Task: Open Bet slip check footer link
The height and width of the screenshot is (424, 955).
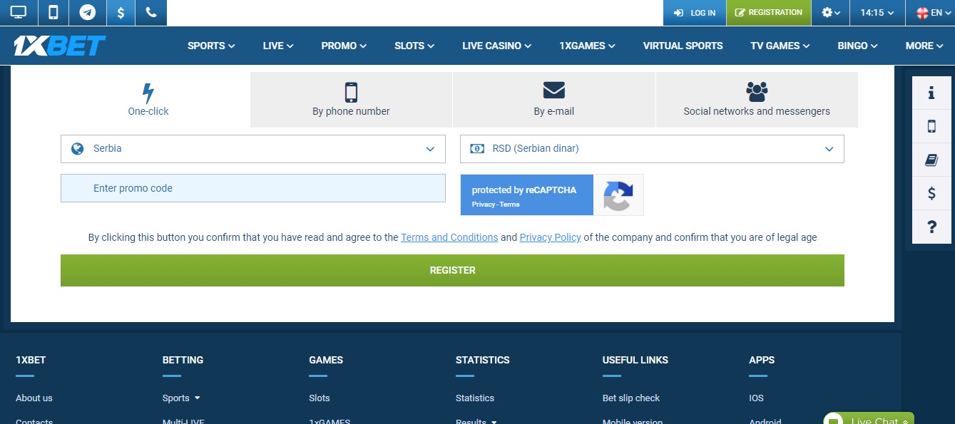Action: (x=631, y=398)
